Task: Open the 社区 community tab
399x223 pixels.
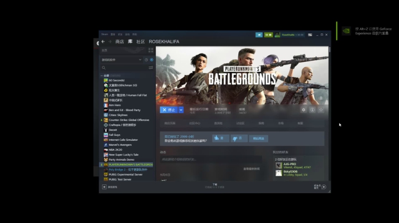Action: (x=140, y=41)
